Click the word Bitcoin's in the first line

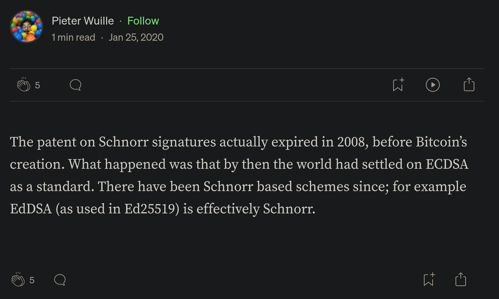(441, 142)
